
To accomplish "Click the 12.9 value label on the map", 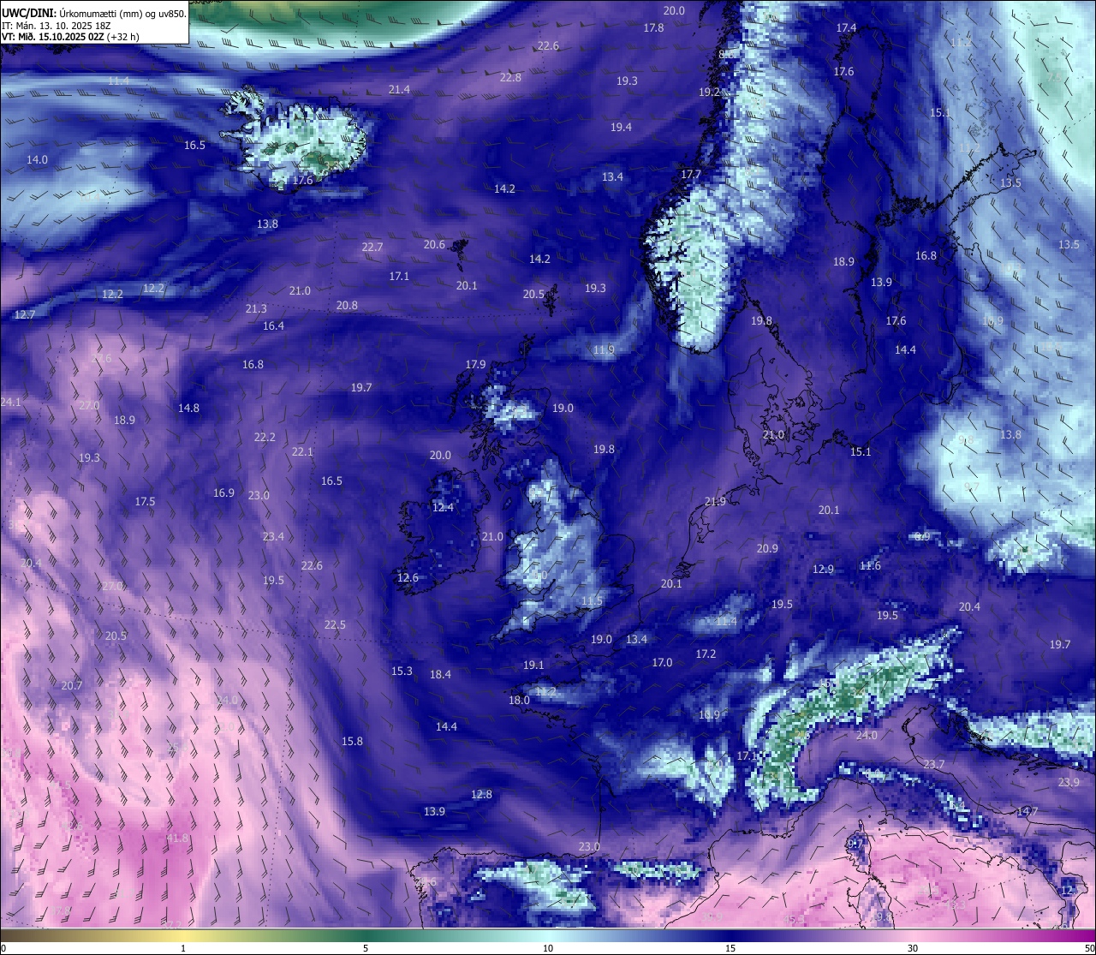I will tap(823, 570).
